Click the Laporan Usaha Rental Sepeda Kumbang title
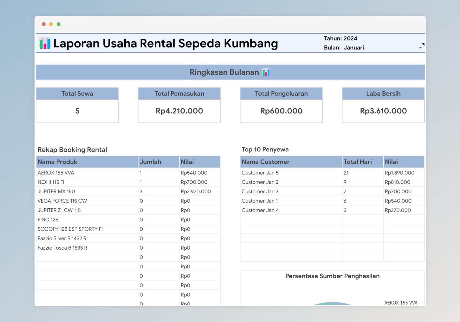This screenshot has width=460, height=322. [x=166, y=43]
